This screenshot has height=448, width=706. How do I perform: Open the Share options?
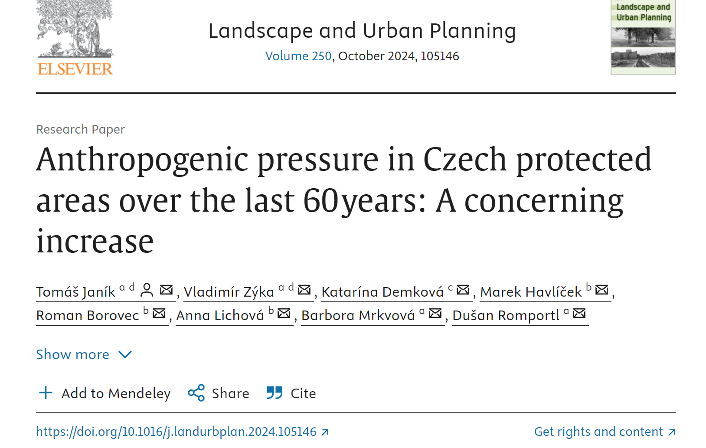click(219, 393)
